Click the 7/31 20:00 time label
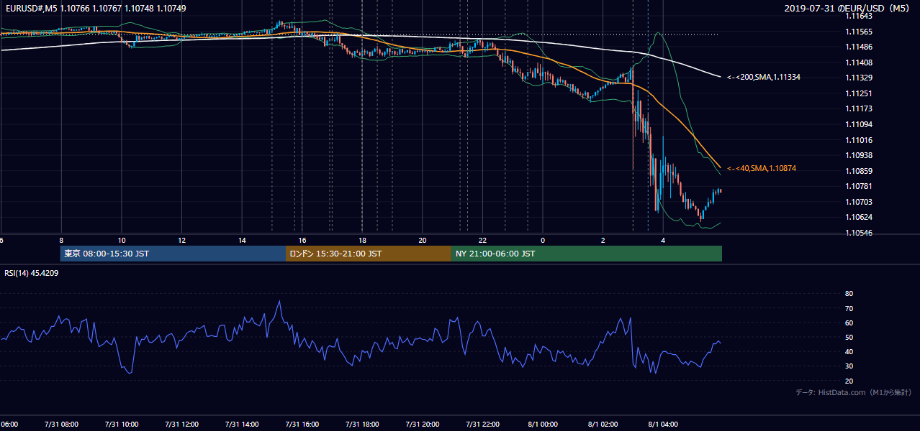The width and height of the screenshot is (920, 431). tap(423, 425)
